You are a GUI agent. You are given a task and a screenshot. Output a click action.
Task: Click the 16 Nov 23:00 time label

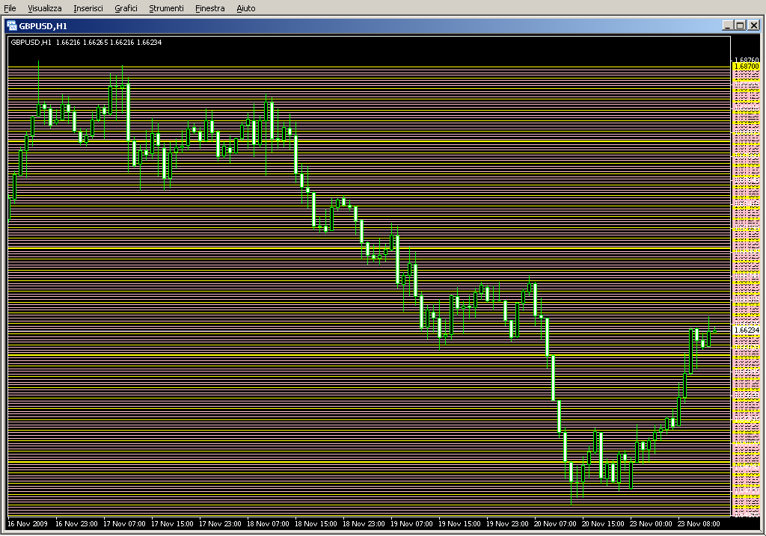(76, 524)
